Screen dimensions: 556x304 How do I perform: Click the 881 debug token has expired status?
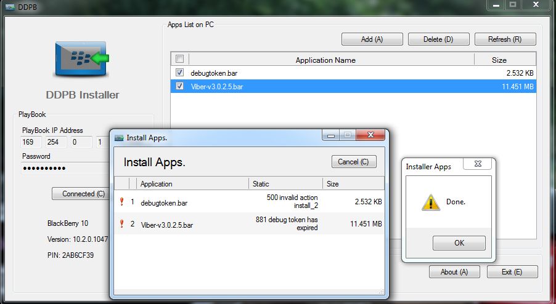pyautogui.click(x=287, y=223)
